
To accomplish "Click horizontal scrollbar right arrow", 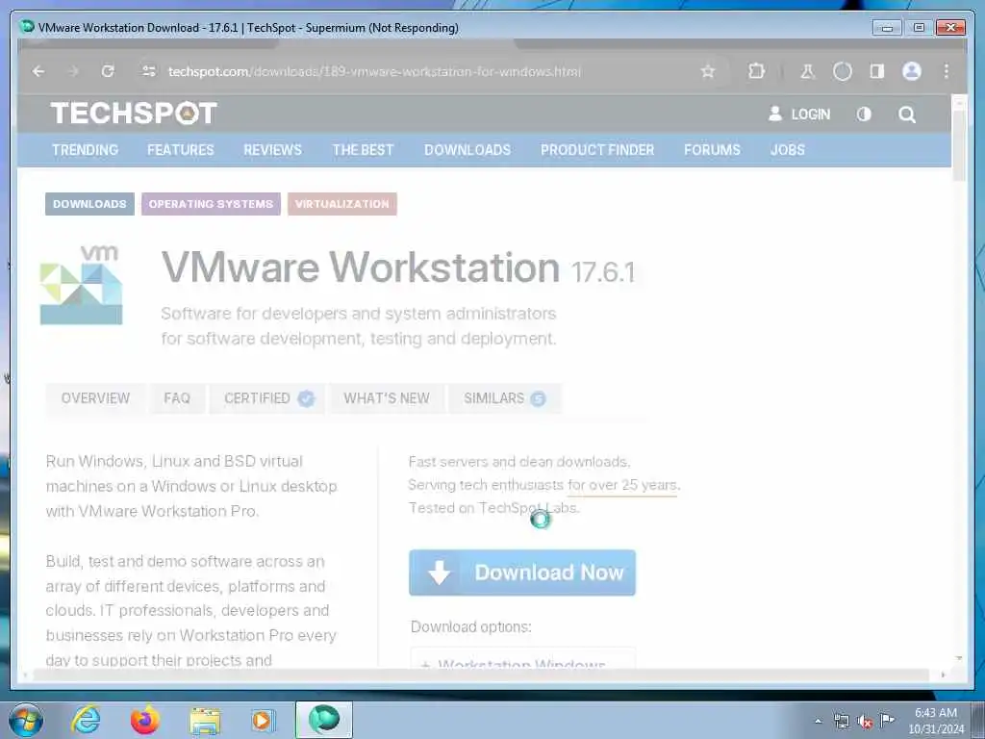I will pos(943,675).
